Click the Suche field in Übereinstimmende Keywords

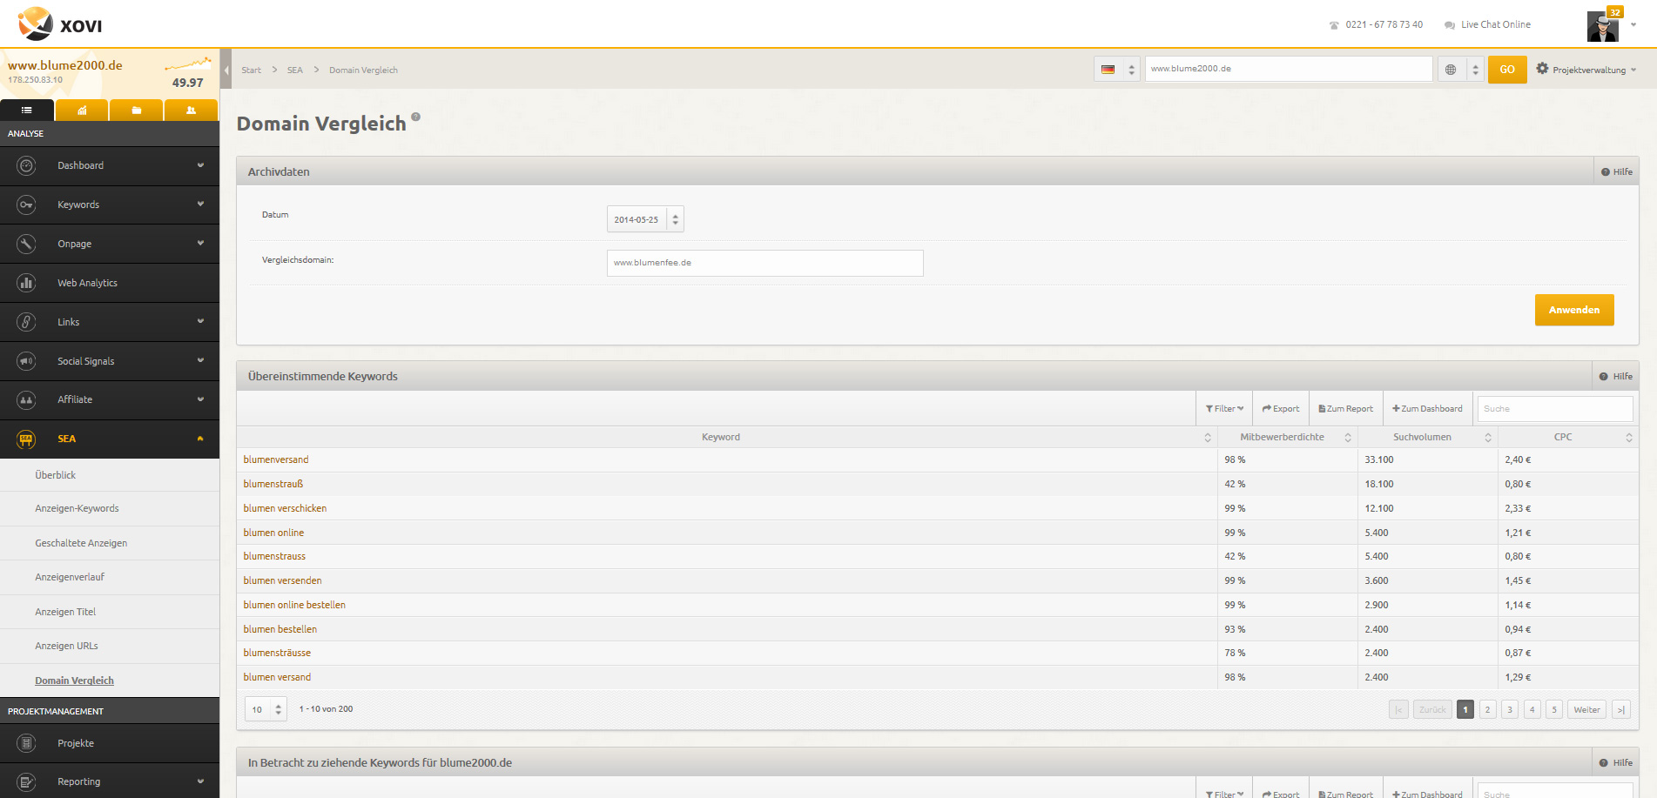pos(1555,409)
